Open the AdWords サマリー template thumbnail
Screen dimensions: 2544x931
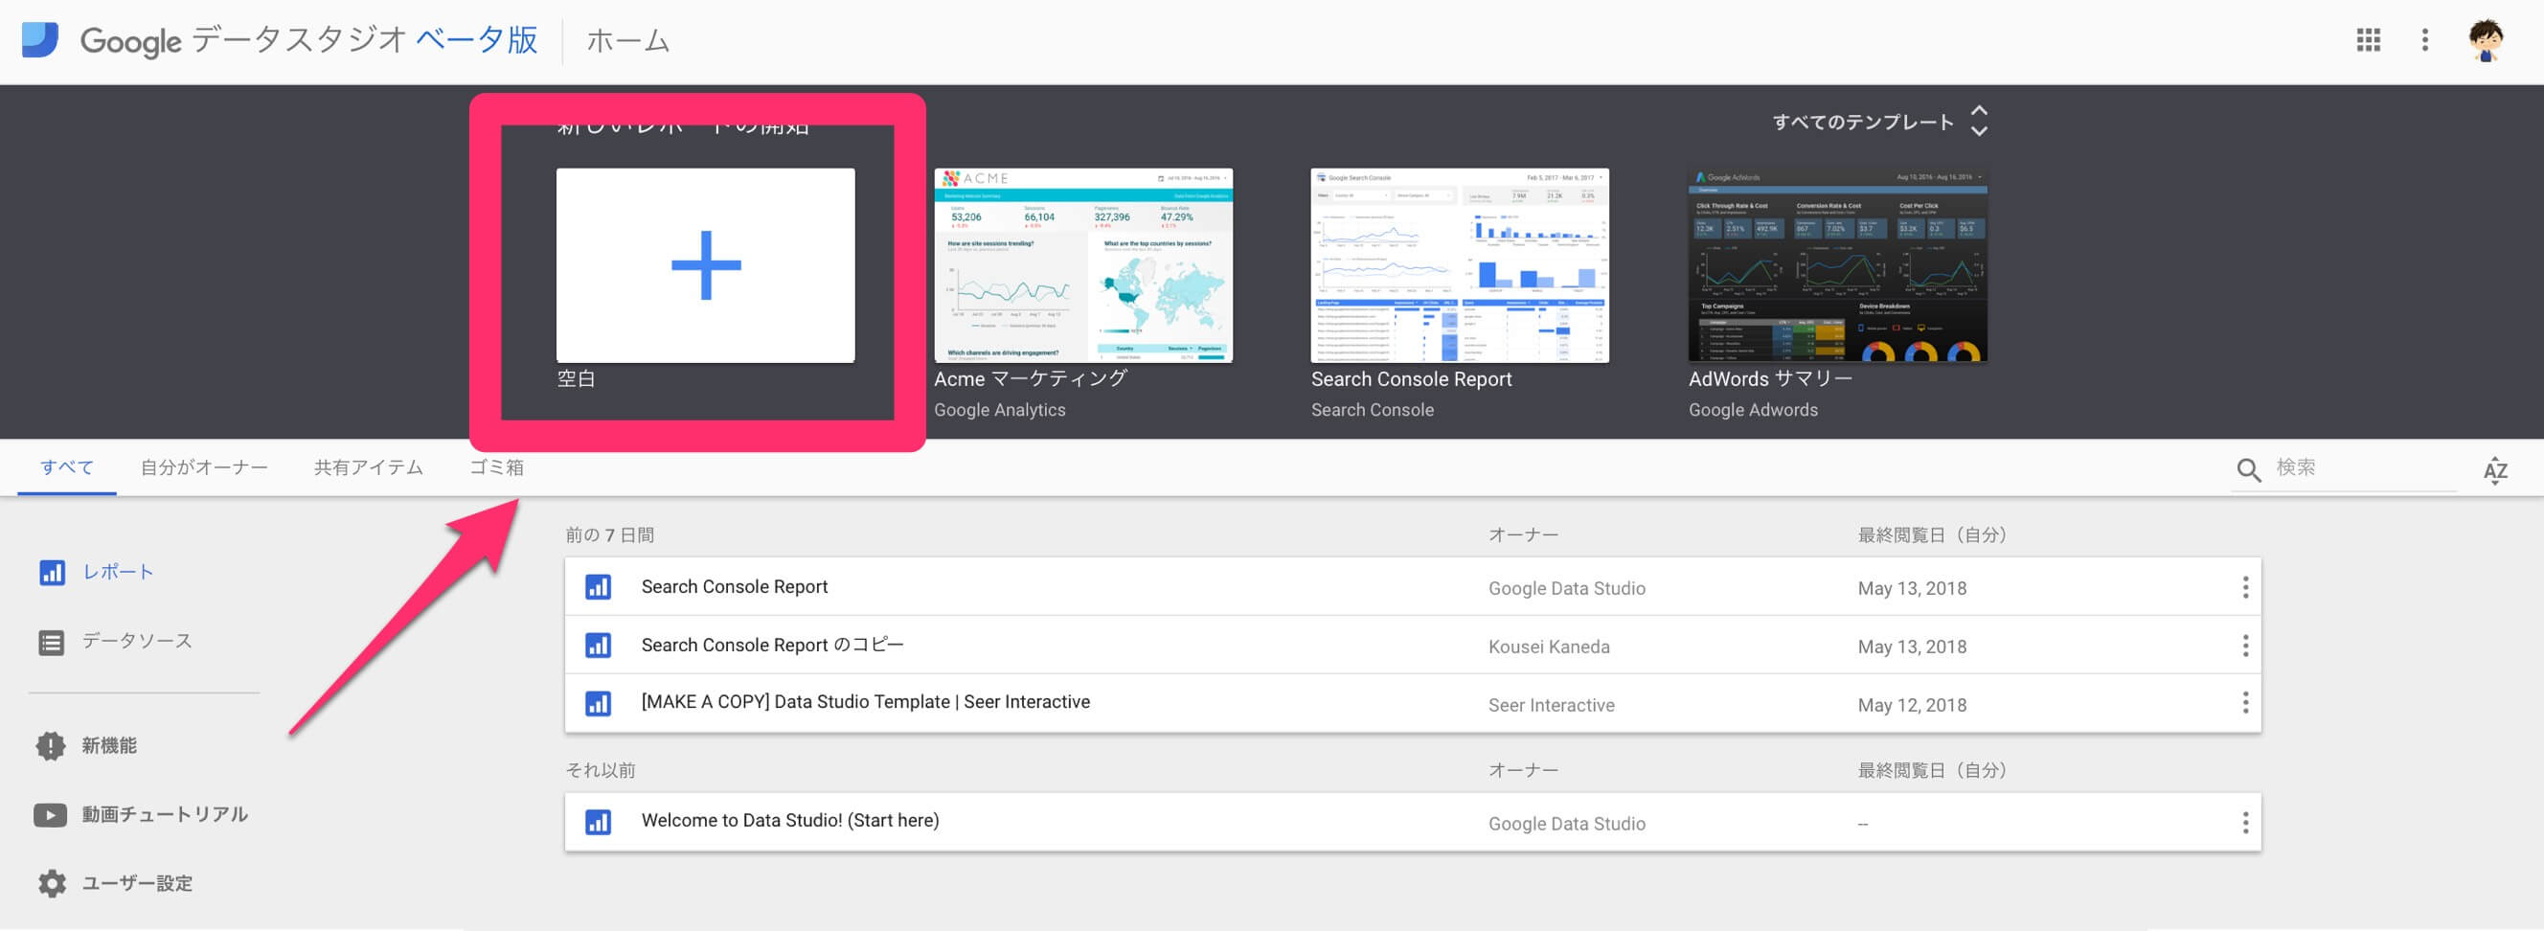(1837, 264)
